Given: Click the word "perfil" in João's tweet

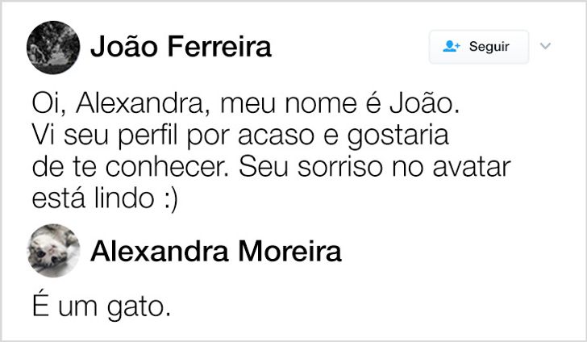Looking at the screenshot, I should click(x=148, y=136).
